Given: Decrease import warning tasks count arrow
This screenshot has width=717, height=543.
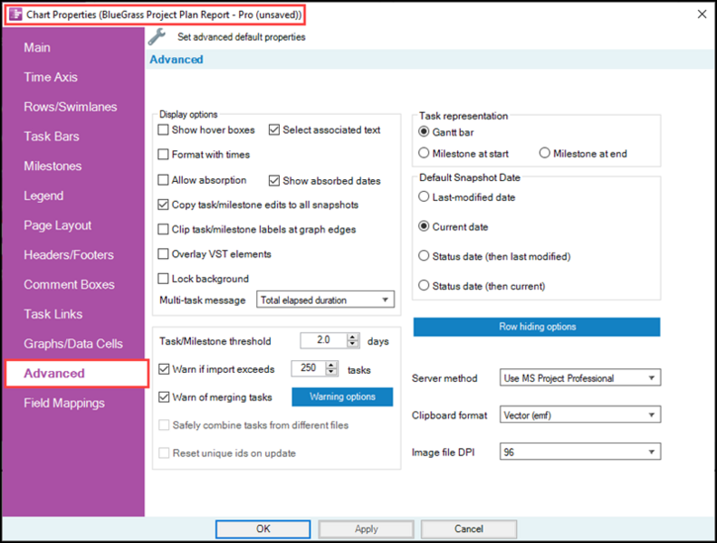Looking at the screenshot, I should coord(331,372).
